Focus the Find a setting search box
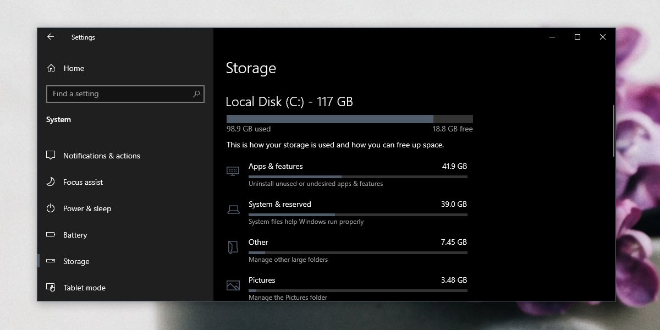660x330 pixels. coord(125,94)
